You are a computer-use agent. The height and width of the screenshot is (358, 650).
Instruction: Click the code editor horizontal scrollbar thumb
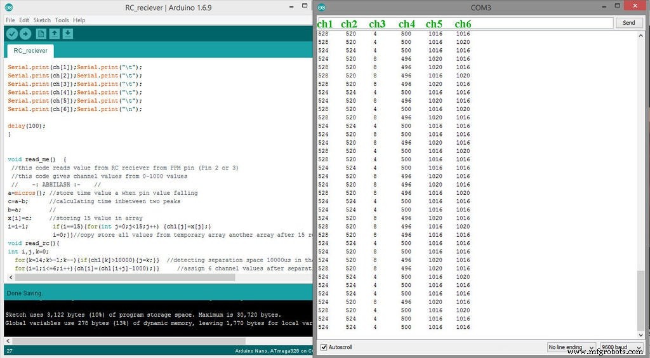tap(126, 277)
